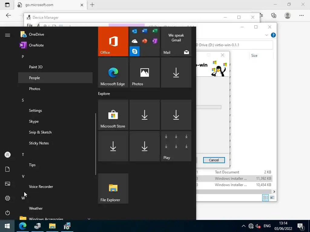Click the address bar showing virtio-win-0.1.1
The image size is (310, 232).
[x=234, y=45]
